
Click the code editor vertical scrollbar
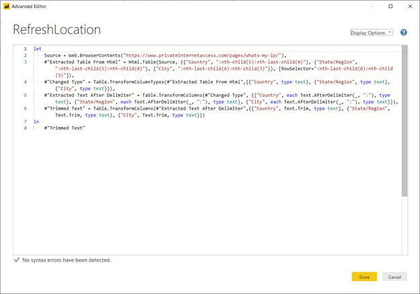pos(405,121)
